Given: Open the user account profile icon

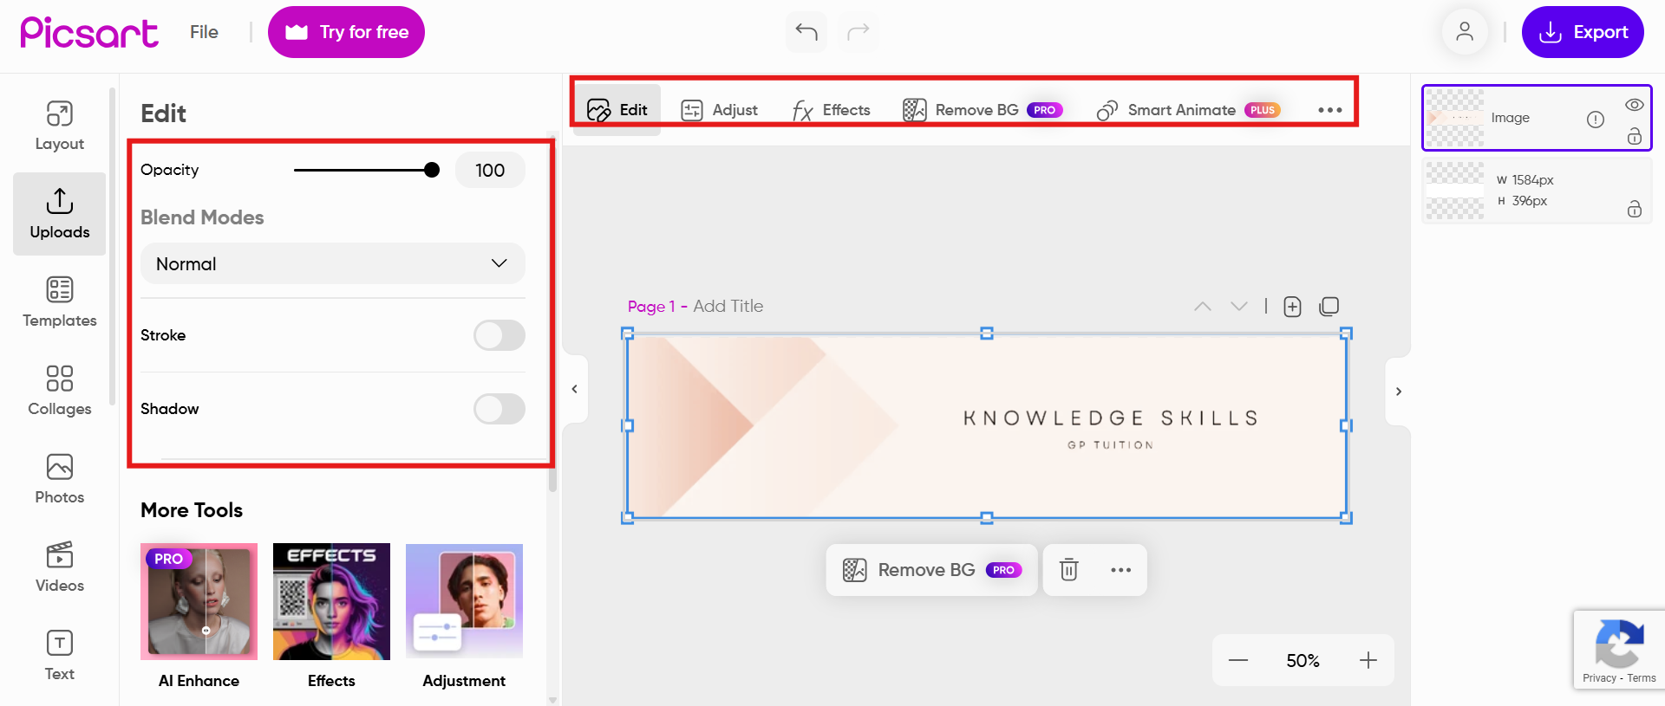Looking at the screenshot, I should click(x=1465, y=32).
